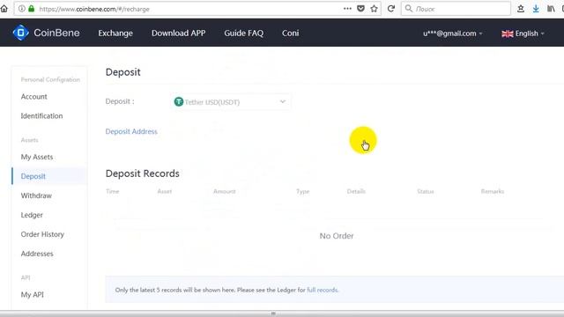Open the Tether USD(USDT) deposit coin dropdown
Screen dimensions: 564x317
coord(230,102)
